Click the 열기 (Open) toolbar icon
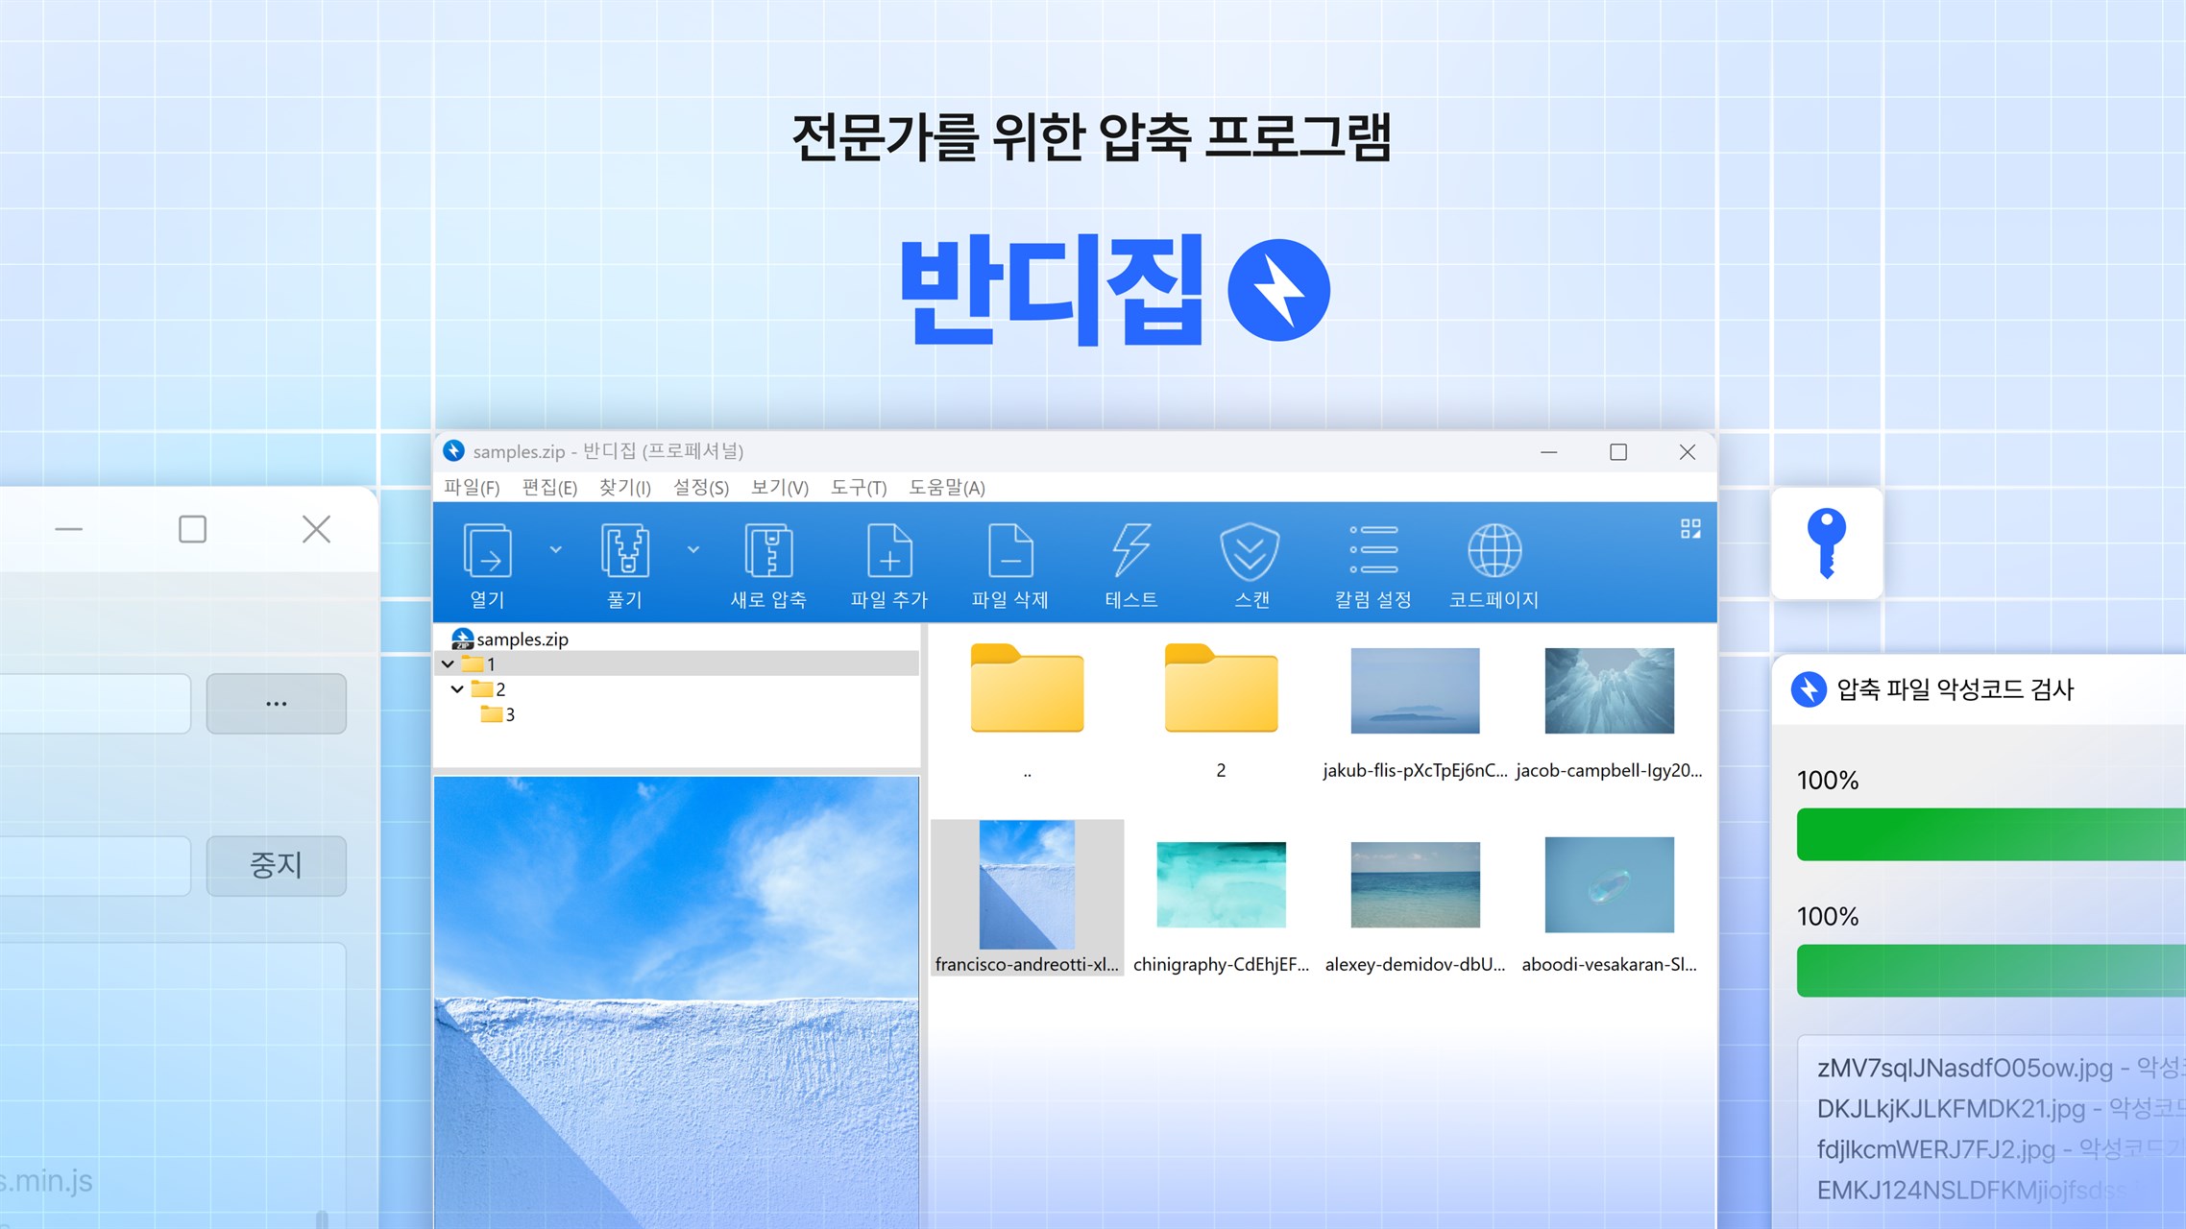Viewport: 2186px width, 1229px height. point(487,551)
